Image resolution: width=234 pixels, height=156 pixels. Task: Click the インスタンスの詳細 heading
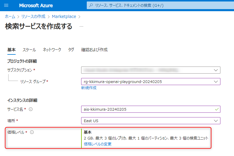click(x=22, y=100)
